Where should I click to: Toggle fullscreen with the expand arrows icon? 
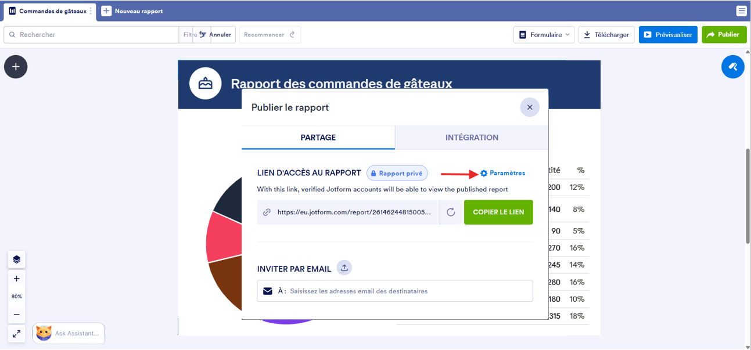[x=16, y=333]
